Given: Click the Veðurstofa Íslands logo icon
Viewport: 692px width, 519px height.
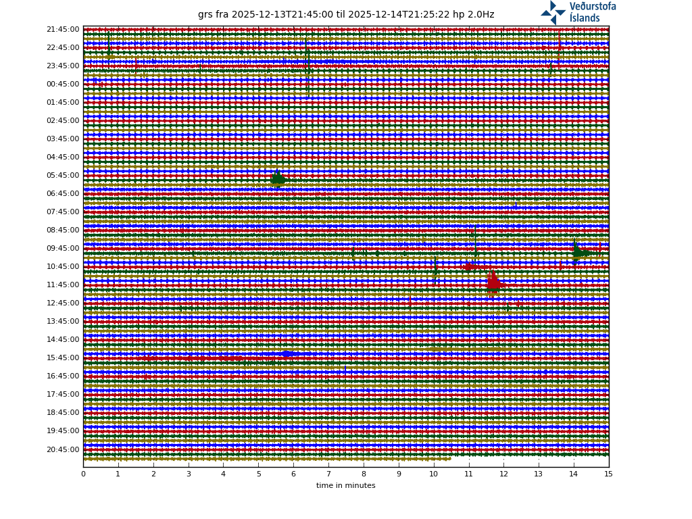Looking at the screenshot, I should pos(553,12).
